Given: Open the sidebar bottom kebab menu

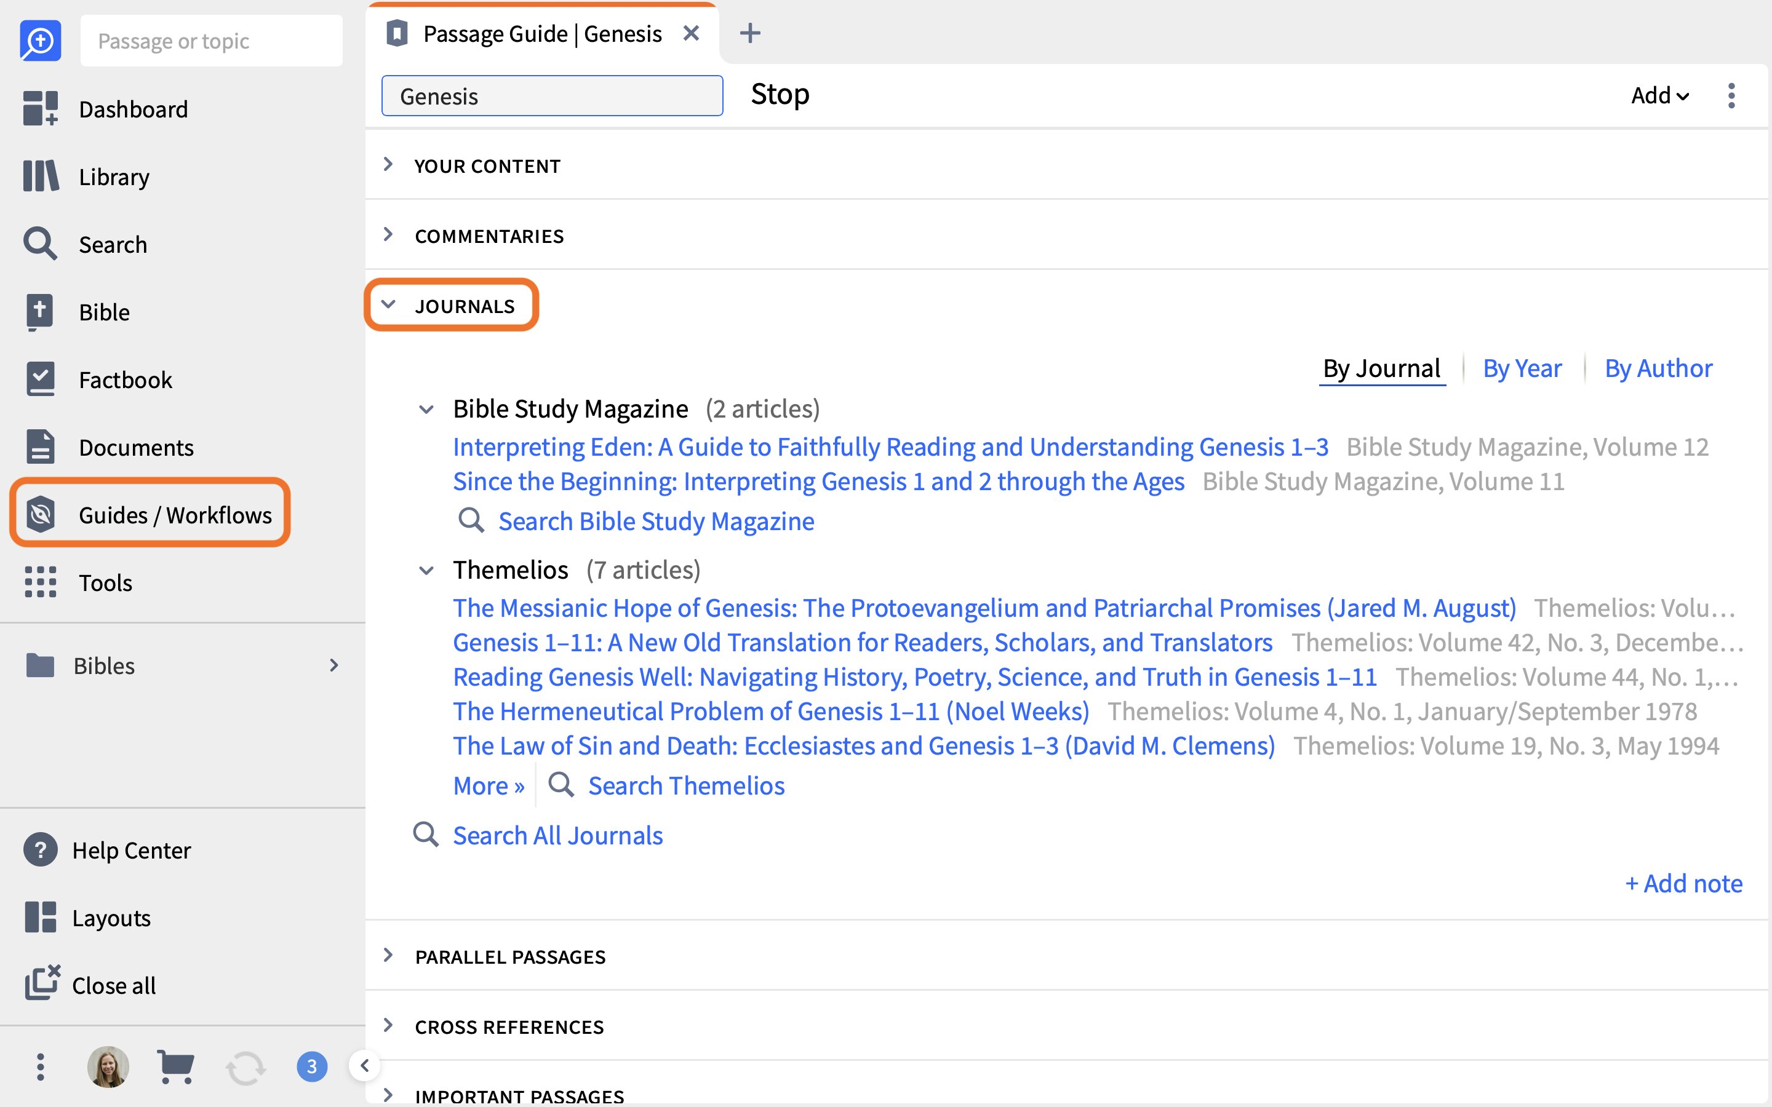Looking at the screenshot, I should click(40, 1067).
